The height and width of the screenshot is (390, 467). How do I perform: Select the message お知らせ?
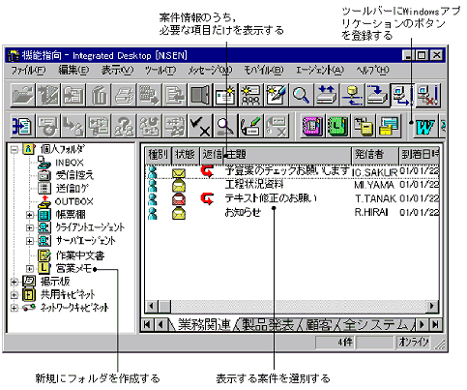pos(243,213)
